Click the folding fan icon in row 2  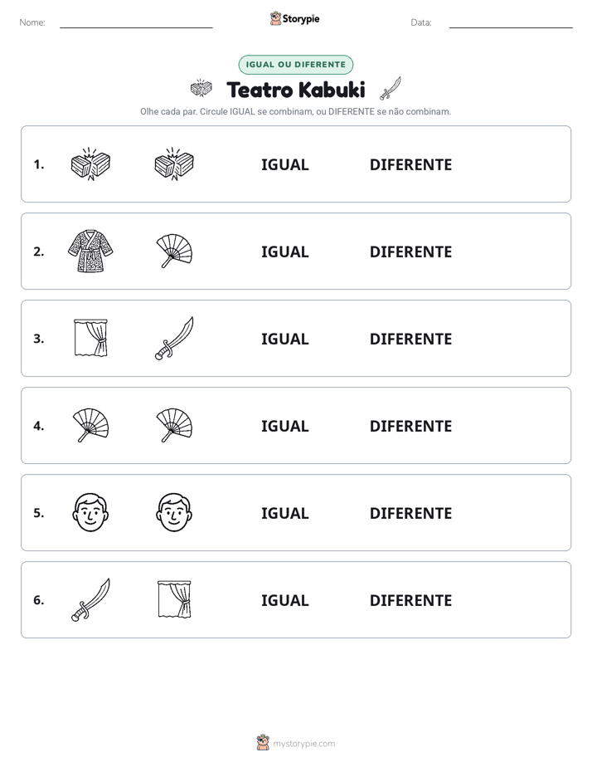click(x=174, y=251)
